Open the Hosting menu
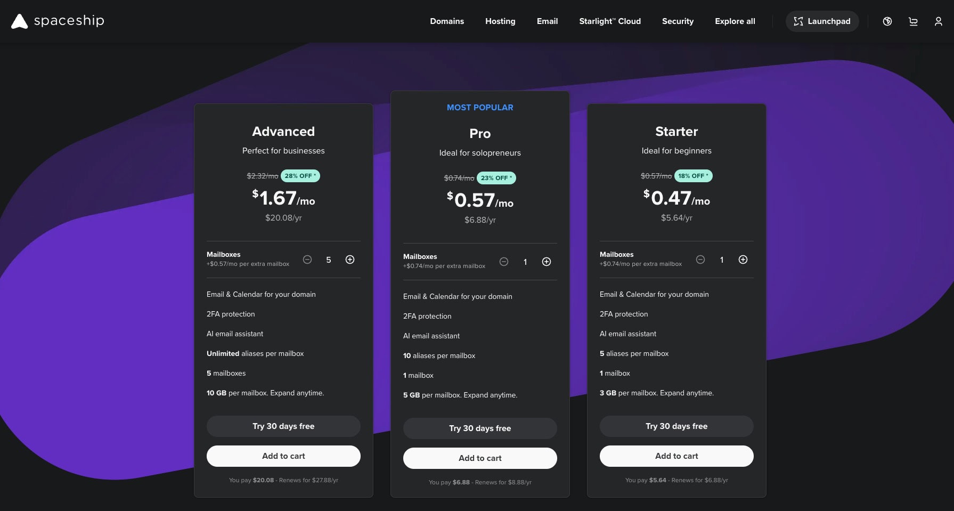The width and height of the screenshot is (954, 511). 500,21
